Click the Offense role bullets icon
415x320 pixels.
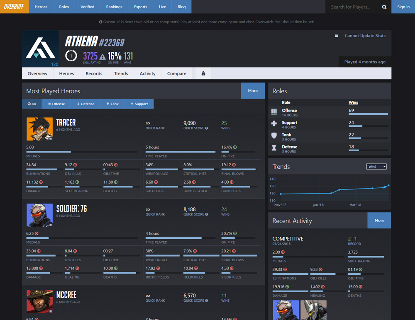point(274,112)
